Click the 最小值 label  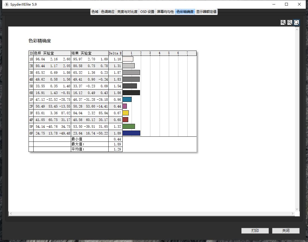point(77,139)
